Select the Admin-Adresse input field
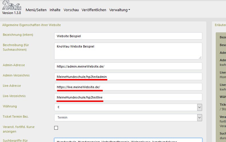Viewport: 226px width, 142px height. tap(128, 66)
